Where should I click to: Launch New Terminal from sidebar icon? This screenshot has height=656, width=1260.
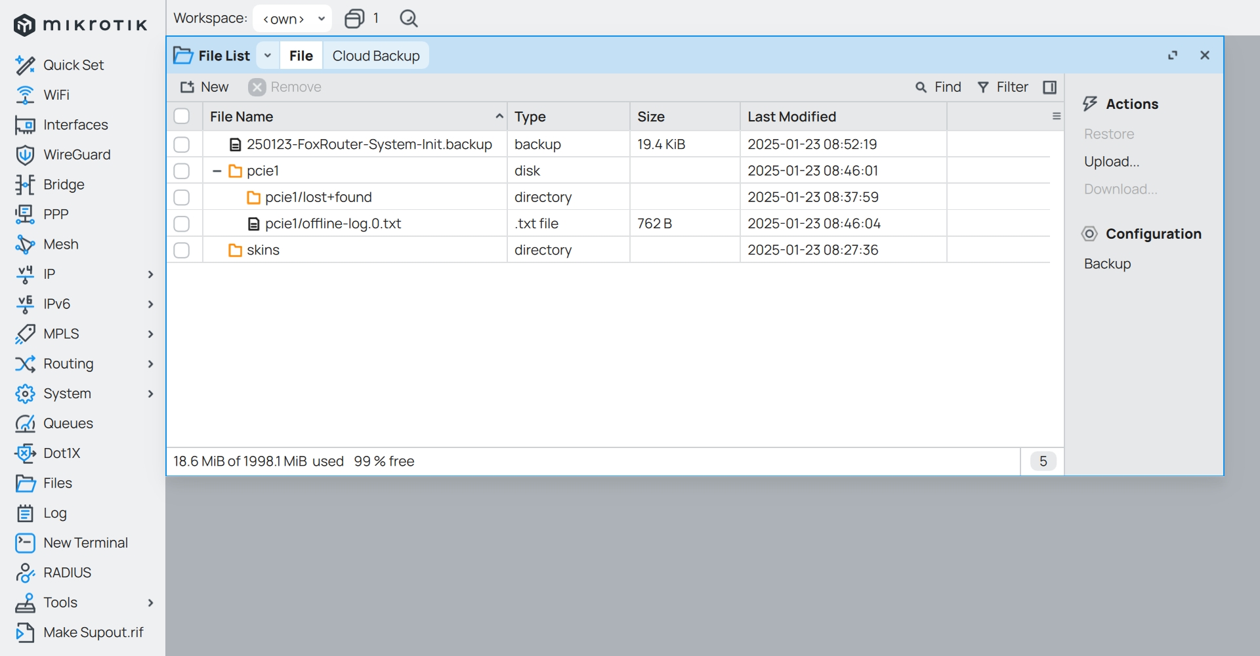25,543
